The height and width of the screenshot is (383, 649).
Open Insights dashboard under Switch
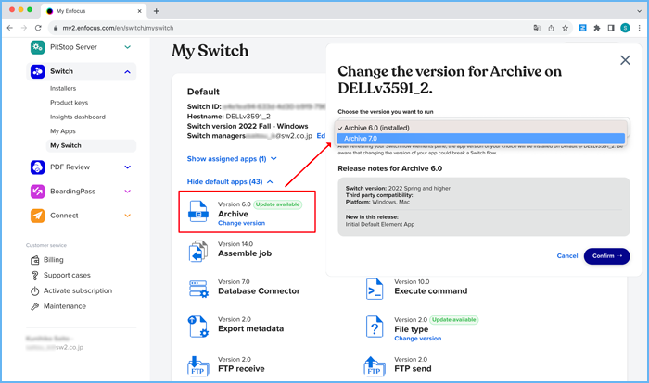click(x=78, y=117)
